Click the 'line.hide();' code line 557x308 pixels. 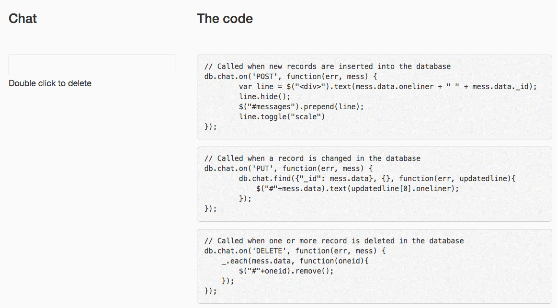click(x=265, y=97)
